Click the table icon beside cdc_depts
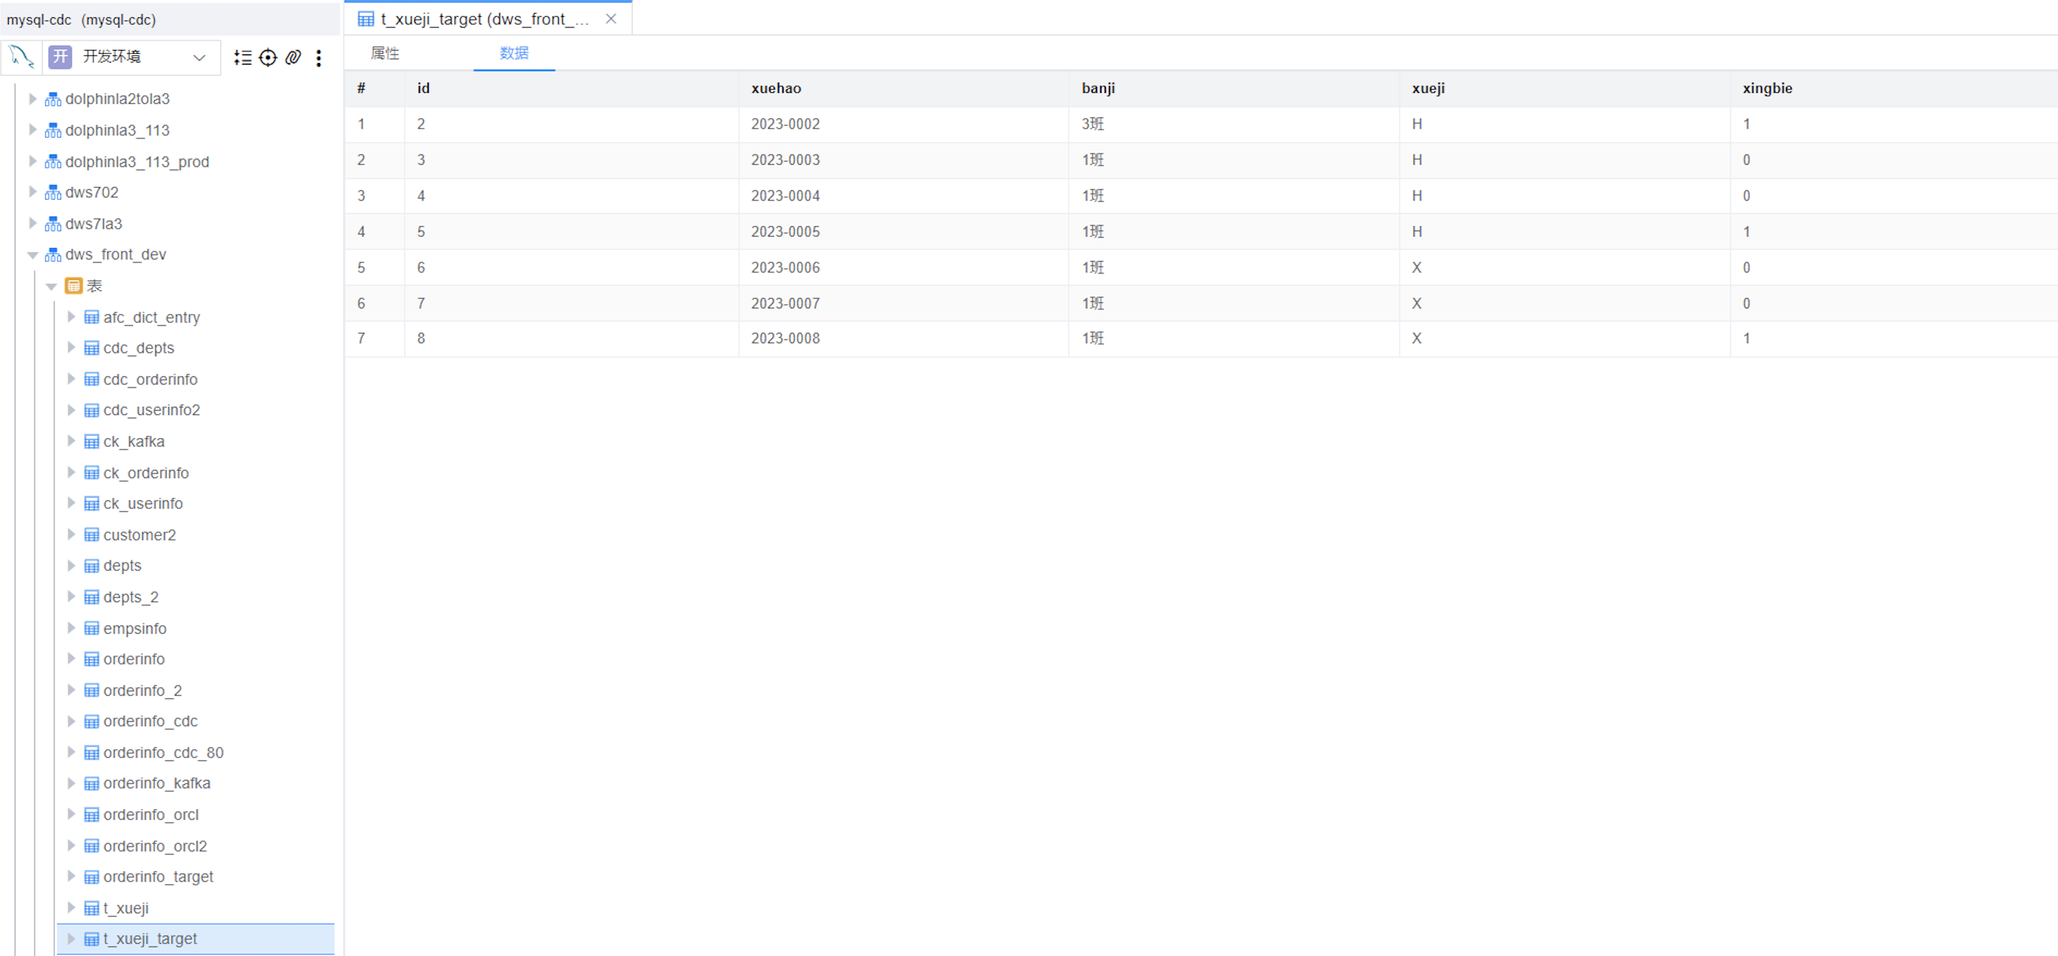 [x=92, y=348]
